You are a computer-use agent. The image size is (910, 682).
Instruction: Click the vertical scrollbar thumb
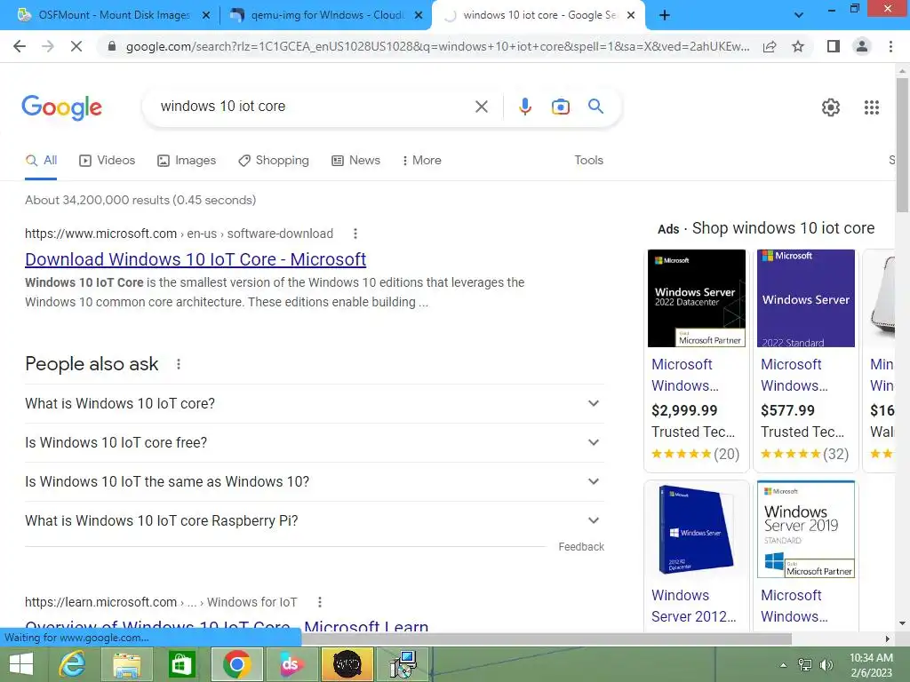(902, 145)
